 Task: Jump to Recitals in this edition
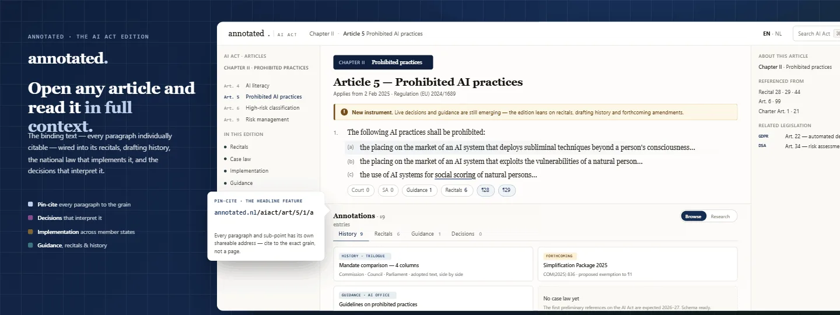236,147
